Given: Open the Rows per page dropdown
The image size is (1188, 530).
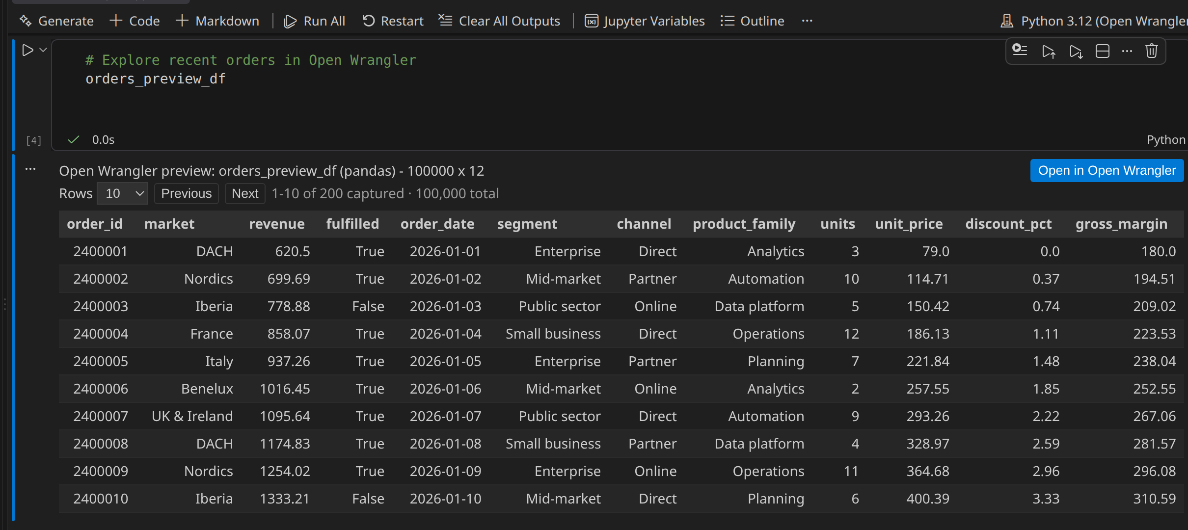Looking at the screenshot, I should click(x=122, y=193).
